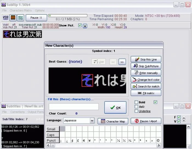192x149 pixels.
Task: Click '[ Skipped item nr. 6 ]' subtitle line
Action: click(x=14, y=131)
